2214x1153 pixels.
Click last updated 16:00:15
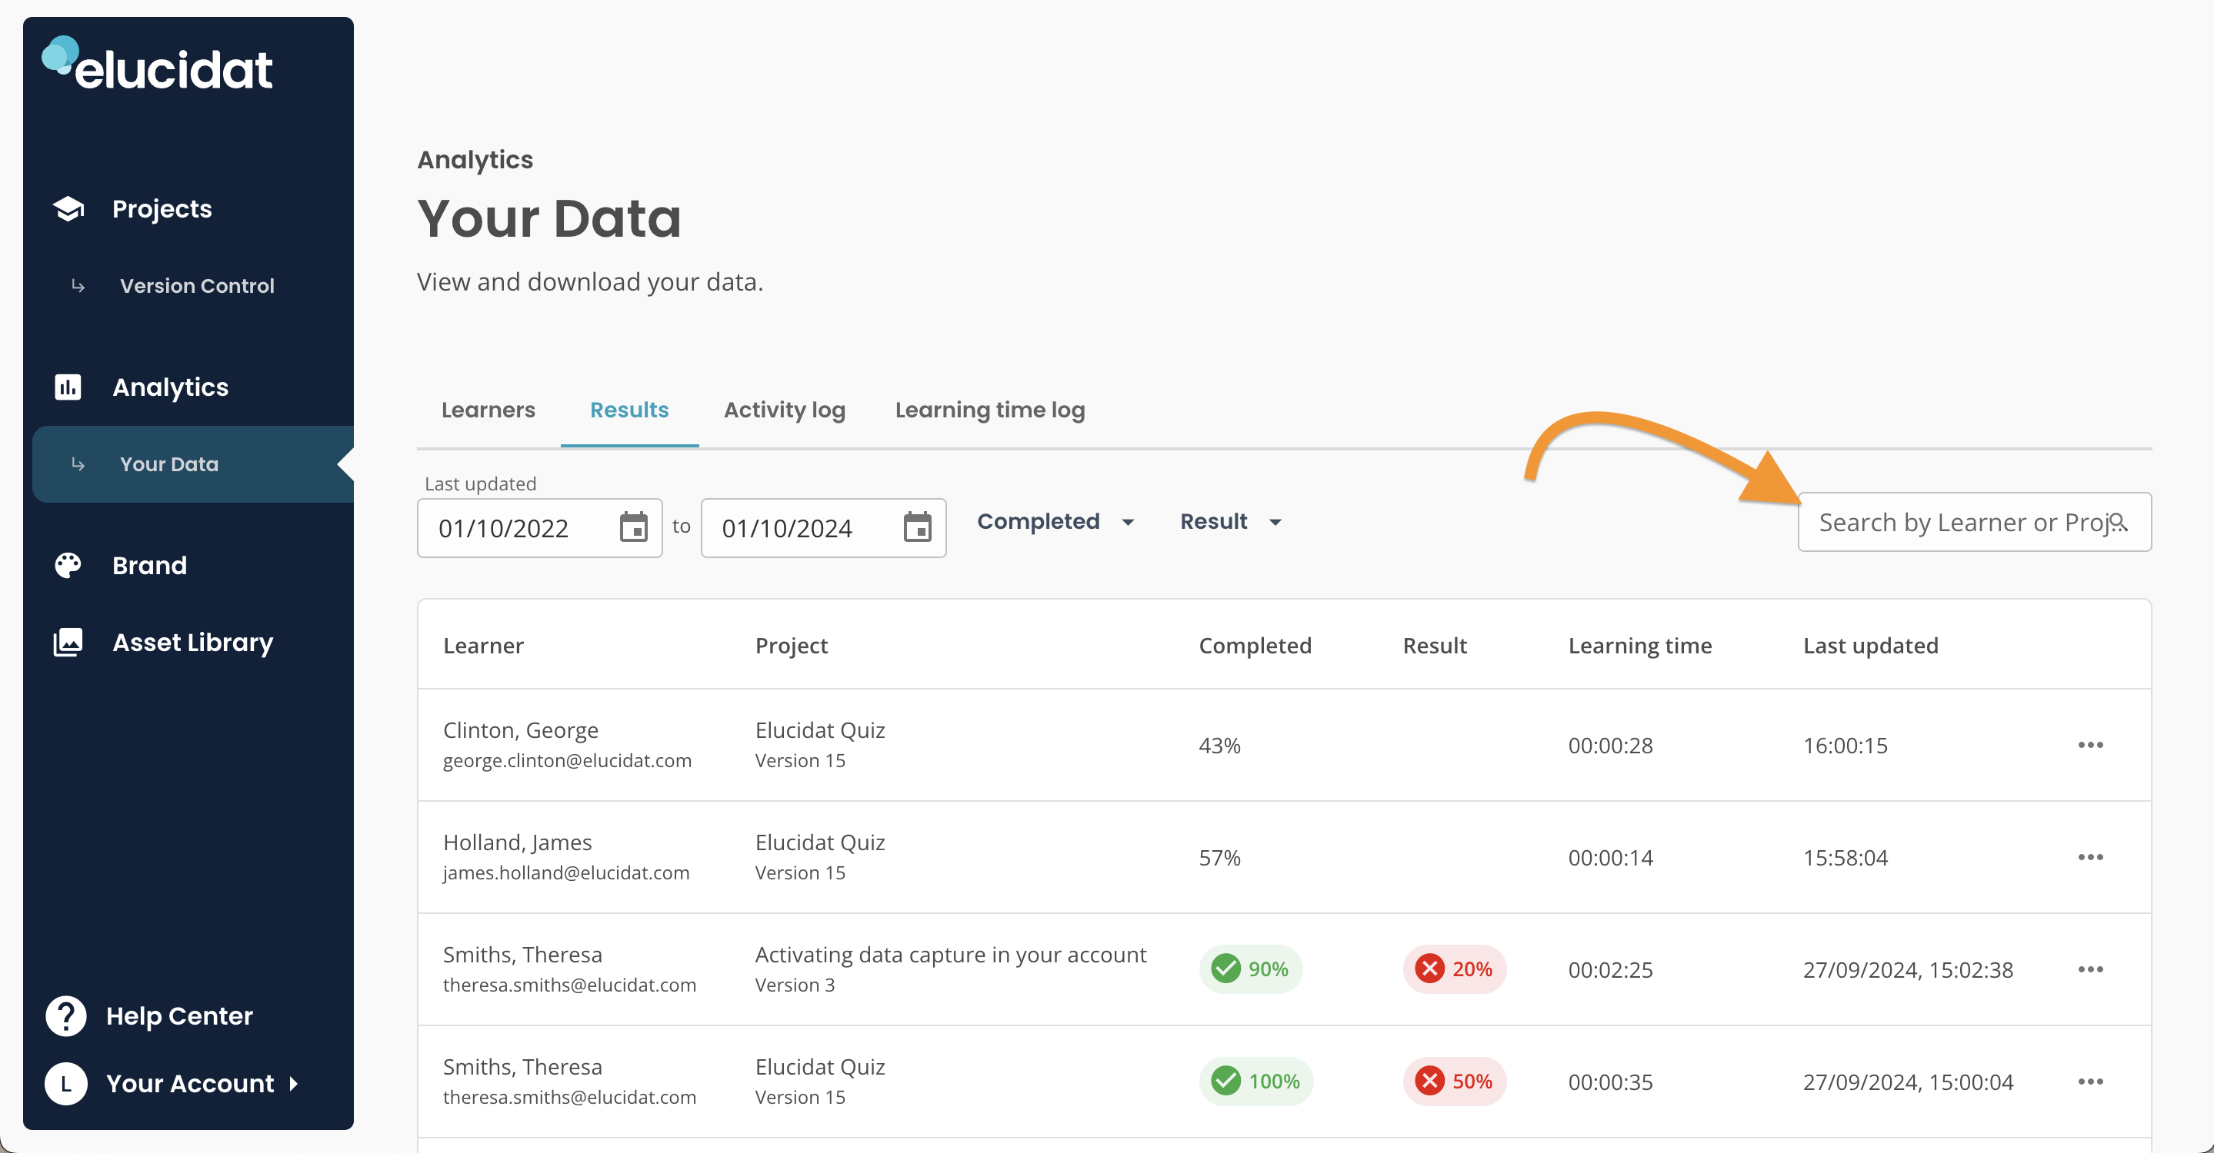(x=1846, y=745)
